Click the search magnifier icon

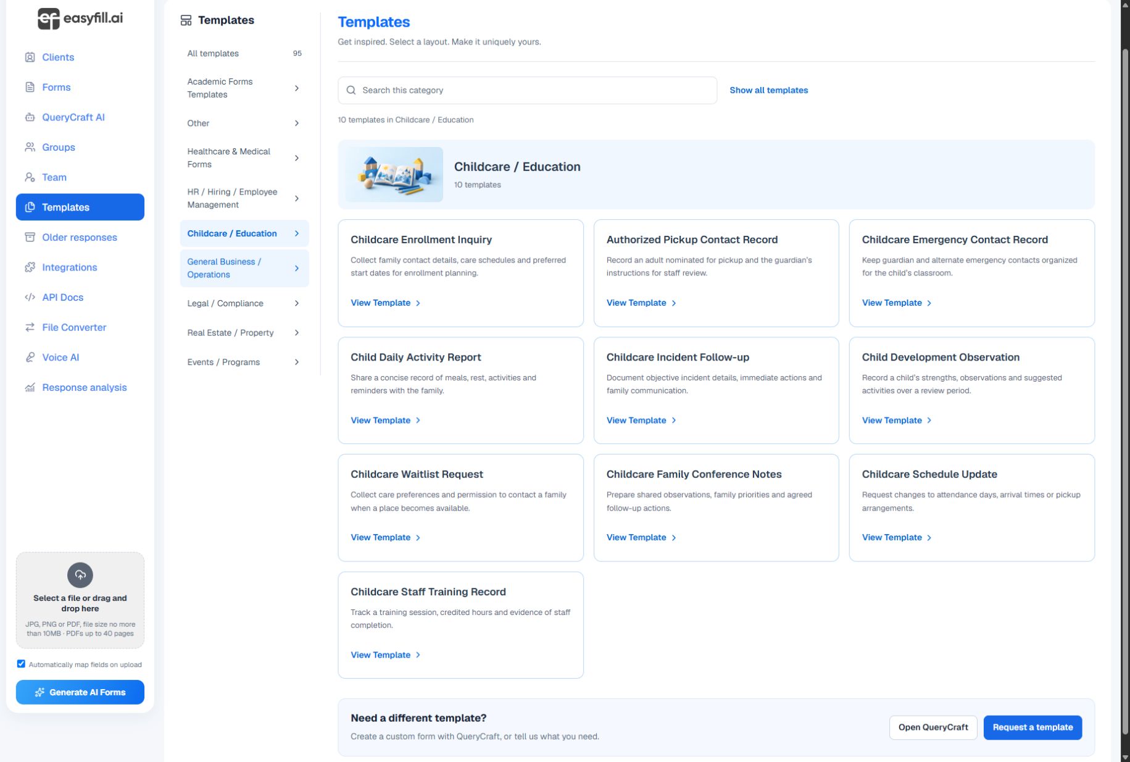coord(351,90)
